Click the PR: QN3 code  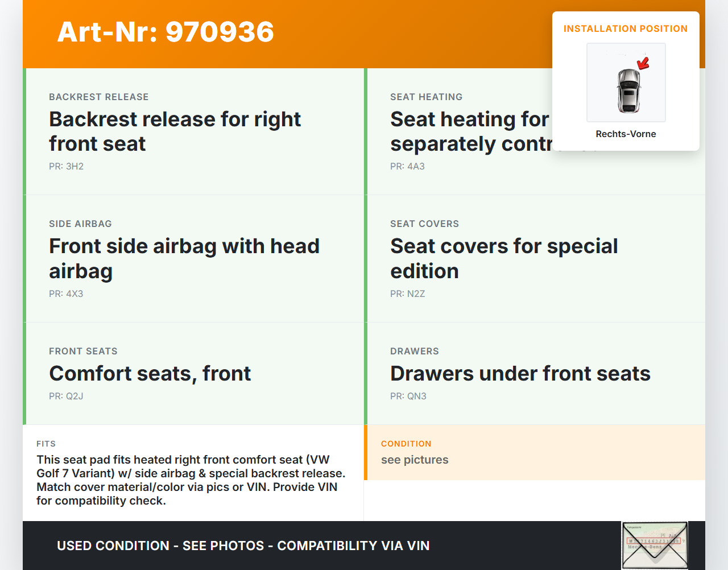pos(408,396)
